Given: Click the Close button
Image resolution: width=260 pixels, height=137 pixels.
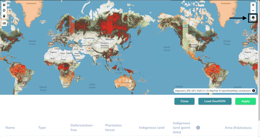Looking at the screenshot, I should click(x=184, y=101).
